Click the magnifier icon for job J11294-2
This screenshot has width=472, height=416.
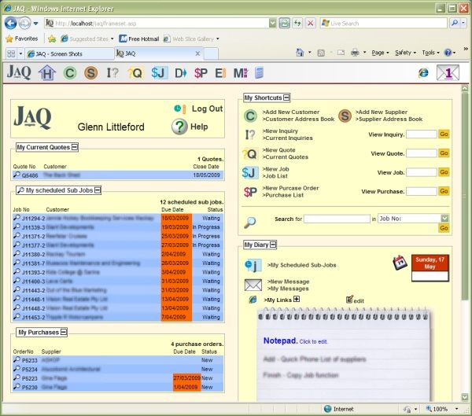[x=17, y=218]
